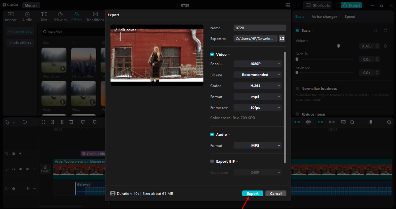Open the Codec dropdown showing H.264
The width and height of the screenshot is (396, 209).
click(x=257, y=86)
